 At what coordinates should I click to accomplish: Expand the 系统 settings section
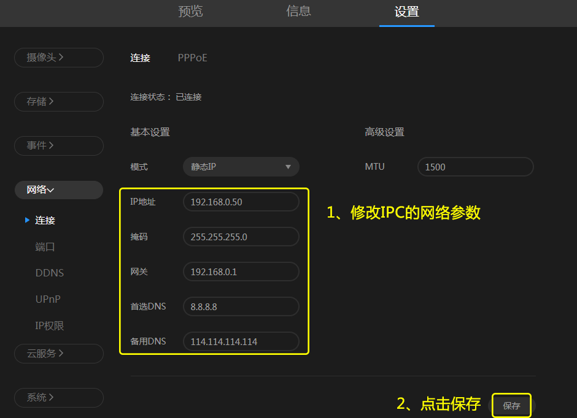click(58, 397)
